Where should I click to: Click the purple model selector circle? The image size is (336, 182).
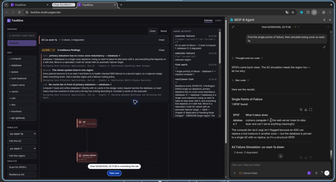tap(309, 173)
